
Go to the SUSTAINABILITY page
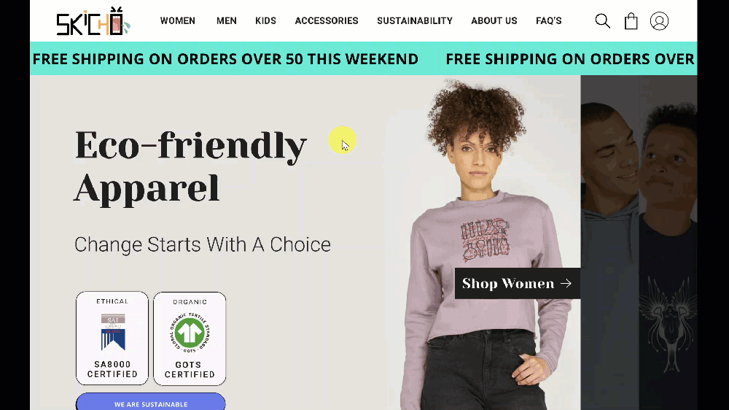[x=415, y=21]
